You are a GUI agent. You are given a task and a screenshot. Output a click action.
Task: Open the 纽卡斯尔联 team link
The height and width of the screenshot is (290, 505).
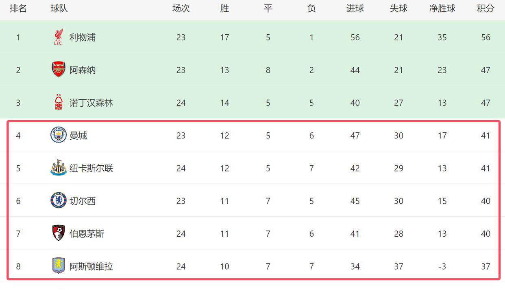[91, 168]
